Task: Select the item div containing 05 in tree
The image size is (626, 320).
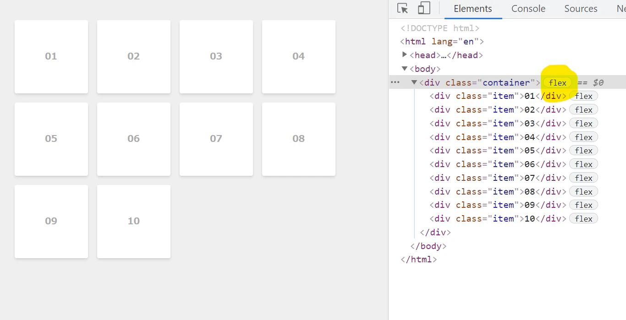Action: click(x=498, y=151)
